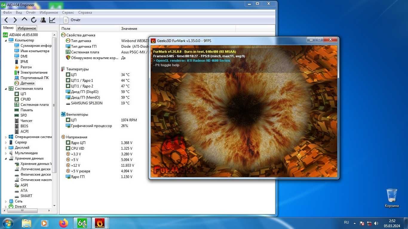Open the Избранное menu in the menu bar
This screenshot has height=229, width=408.
point(49,13)
